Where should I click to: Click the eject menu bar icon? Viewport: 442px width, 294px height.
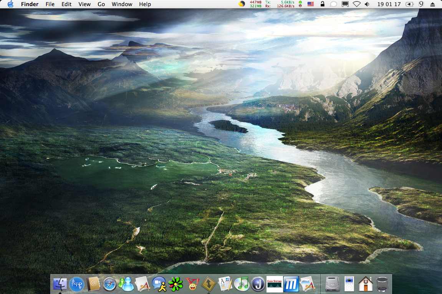click(x=432, y=4)
